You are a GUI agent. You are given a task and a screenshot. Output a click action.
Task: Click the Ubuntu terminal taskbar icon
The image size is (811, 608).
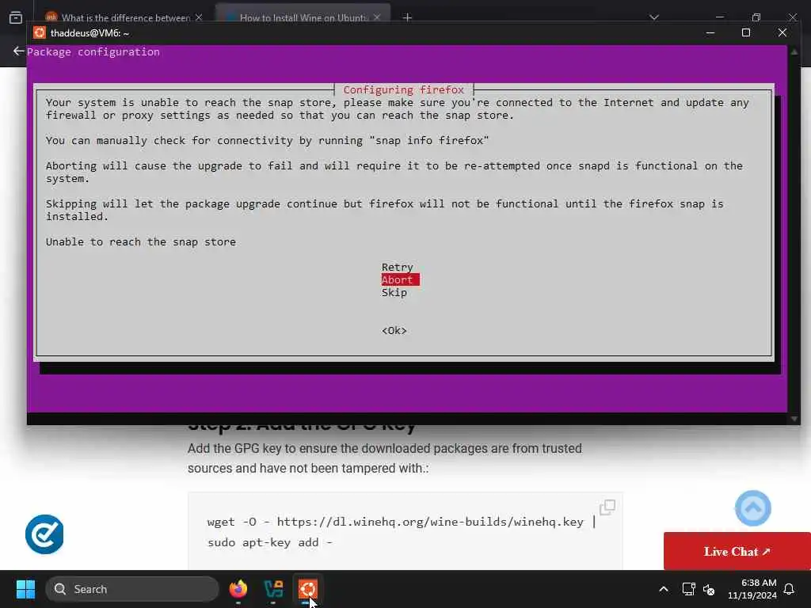pyautogui.click(x=308, y=589)
